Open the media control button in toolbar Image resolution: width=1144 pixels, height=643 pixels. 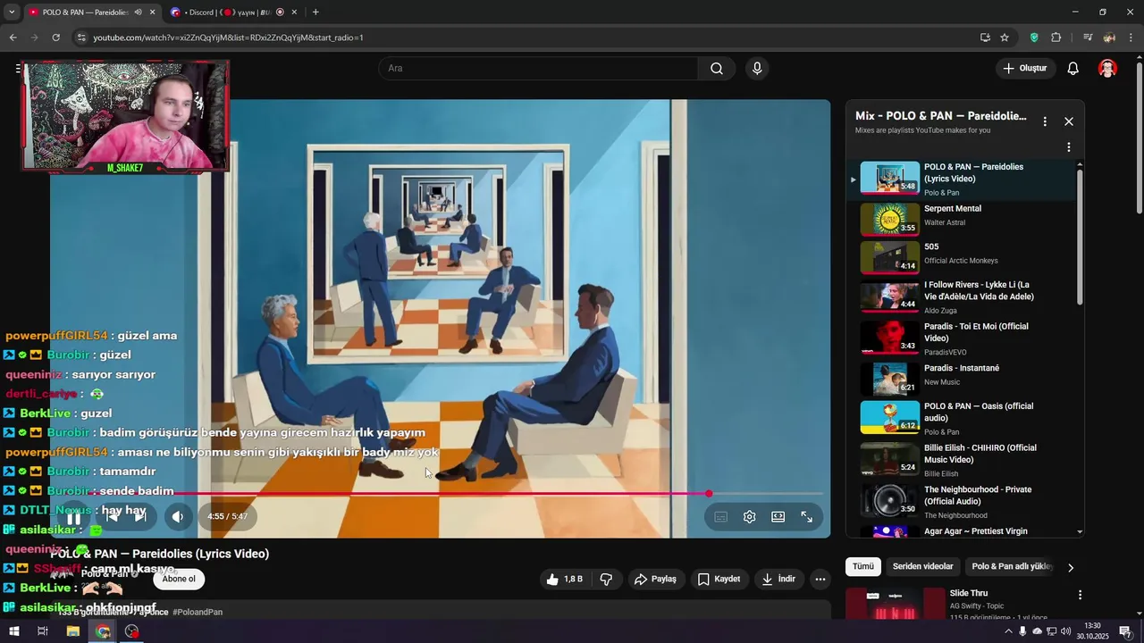click(x=1087, y=38)
